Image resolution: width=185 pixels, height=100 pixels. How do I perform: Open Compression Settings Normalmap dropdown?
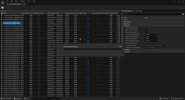point(155,45)
